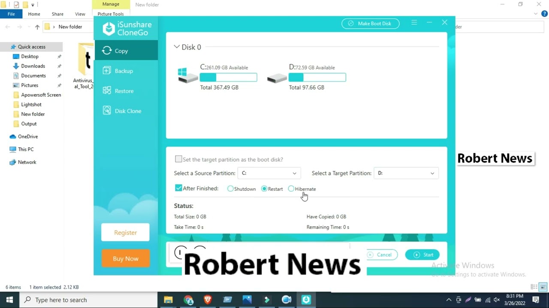Image resolution: width=549 pixels, height=308 pixels.
Task: Expand the Explorer ribbon chevron
Action: [535, 14]
